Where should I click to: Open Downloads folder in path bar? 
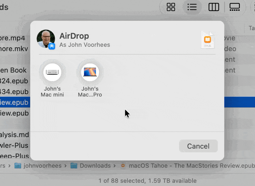(x=91, y=166)
